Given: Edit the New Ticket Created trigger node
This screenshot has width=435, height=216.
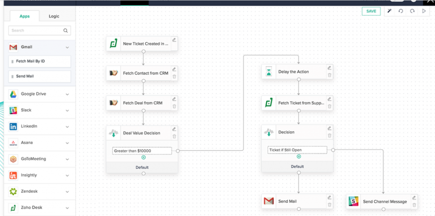Looking at the screenshot, I should click(174, 40).
